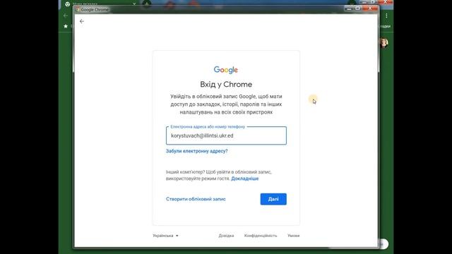Image resolution: width=452 pixels, height=254 pixels.
Task: Click the Google logo
Action: [226, 70]
